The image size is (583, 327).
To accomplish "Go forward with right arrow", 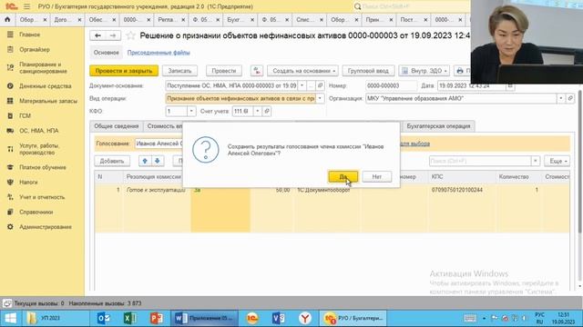I will tap(113, 35).
